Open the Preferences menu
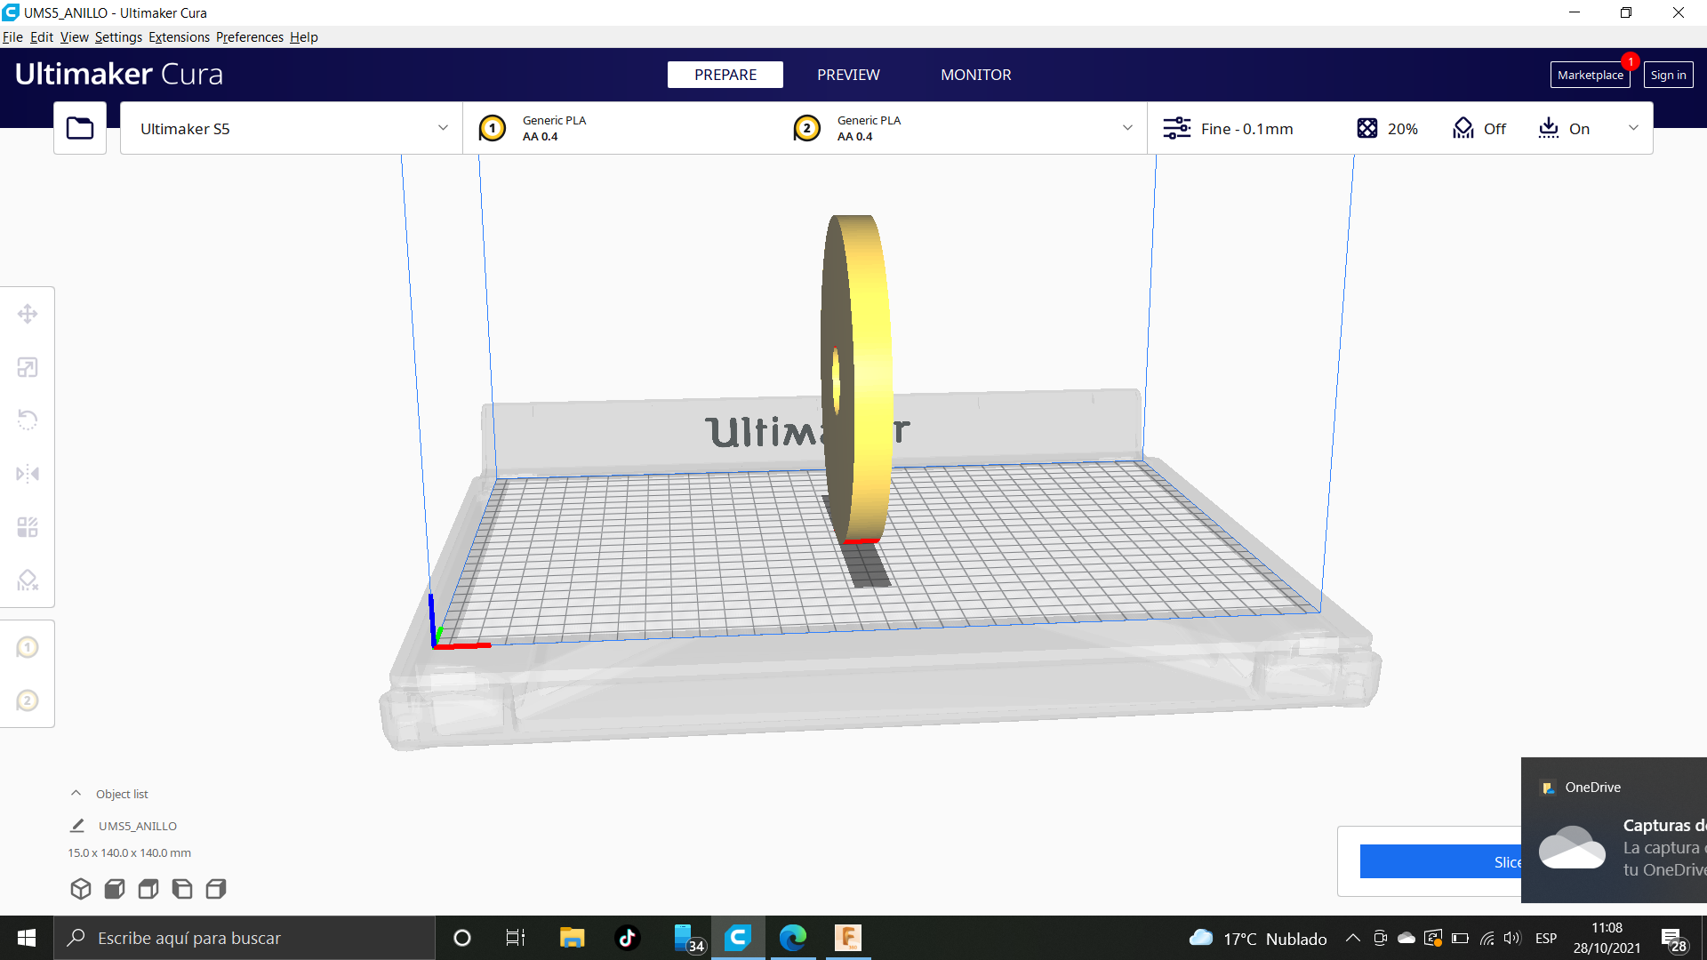Image resolution: width=1707 pixels, height=960 pixels. pos(250,36)
